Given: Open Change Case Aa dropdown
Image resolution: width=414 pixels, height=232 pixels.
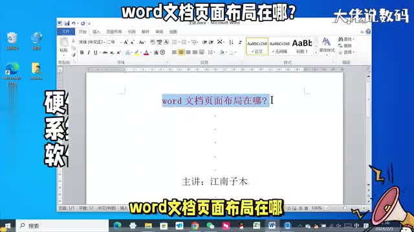Looking at the screenshot, I should pyautogui.click(x=142, y=42).
